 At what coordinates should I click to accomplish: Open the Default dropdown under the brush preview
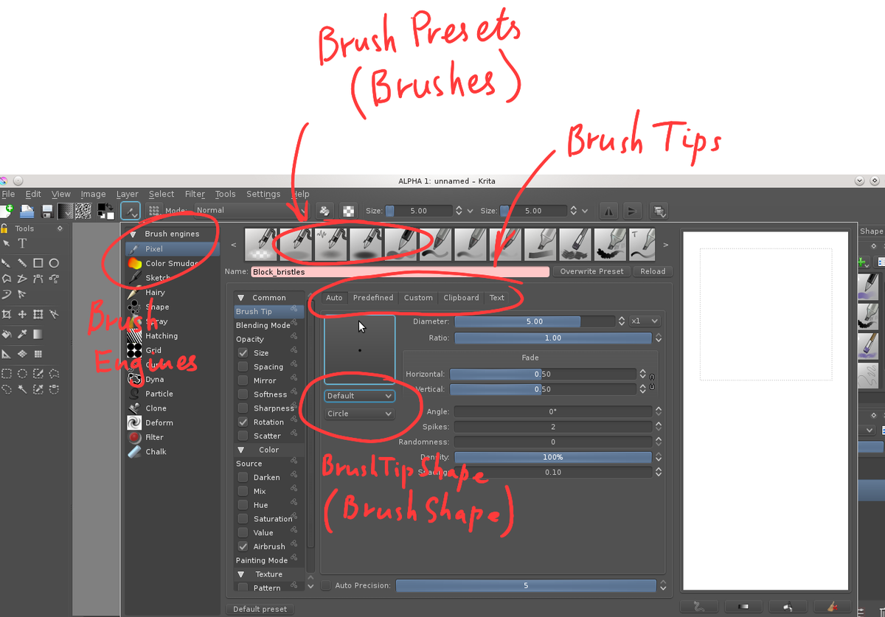click(360, 396)
